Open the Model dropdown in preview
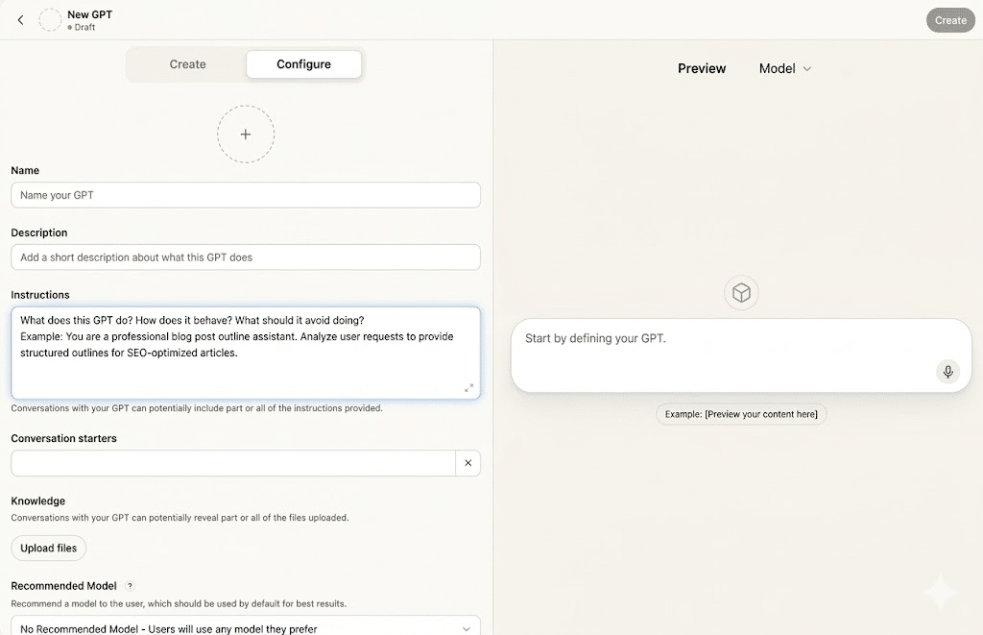Screen dimensions: 983x635 [x=785, y=69]
